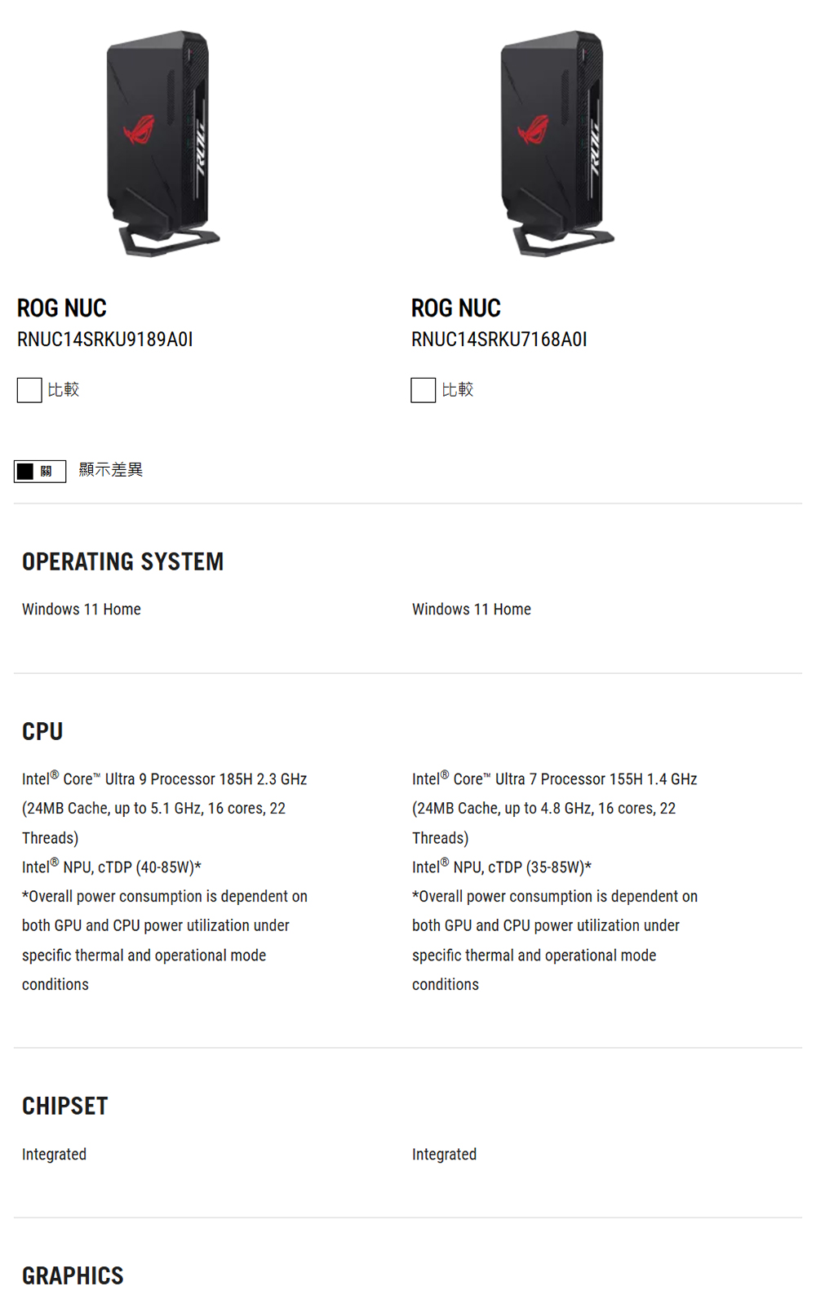Click the 比較 label under RNUC14SRKU9189A0I
Image resolution: width=816 pixels, height=1304 pixels.
click(64, 390)
